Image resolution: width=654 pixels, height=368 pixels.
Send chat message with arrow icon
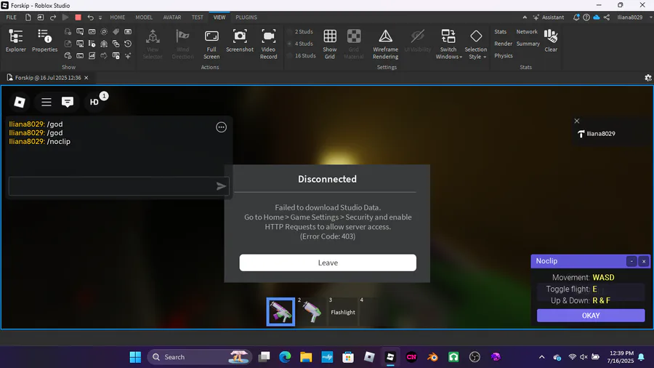pos(221,186)
